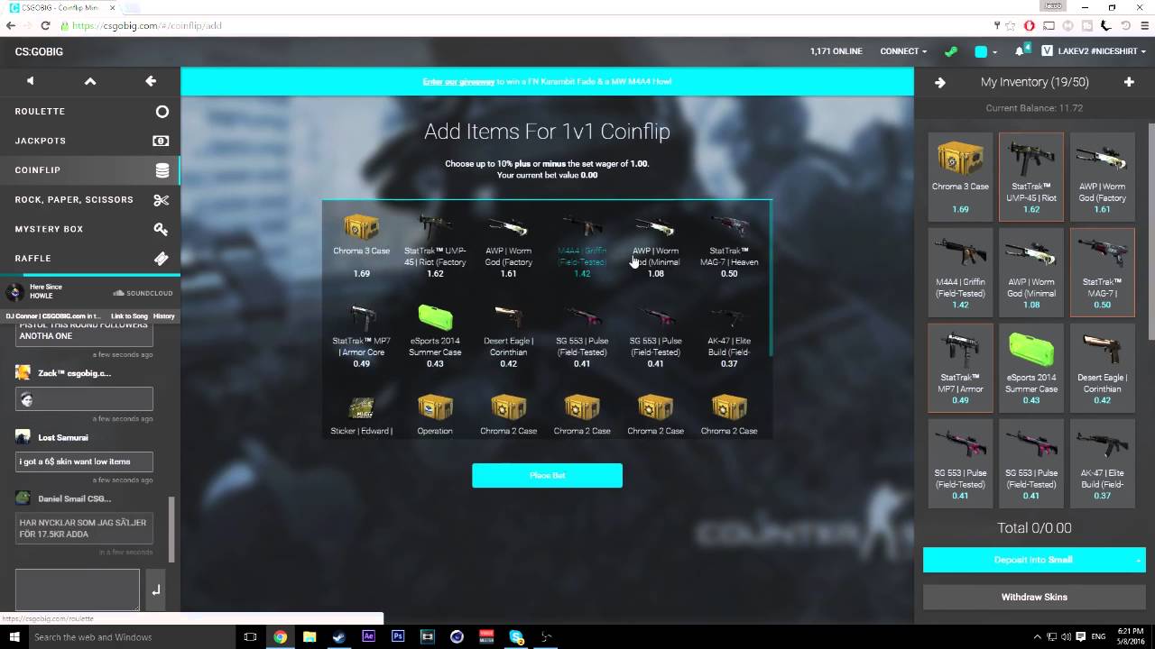The height and width of the screenshot is (649, 1155).
Task: Open the Raffle section
Action: [x=90, y=259]
